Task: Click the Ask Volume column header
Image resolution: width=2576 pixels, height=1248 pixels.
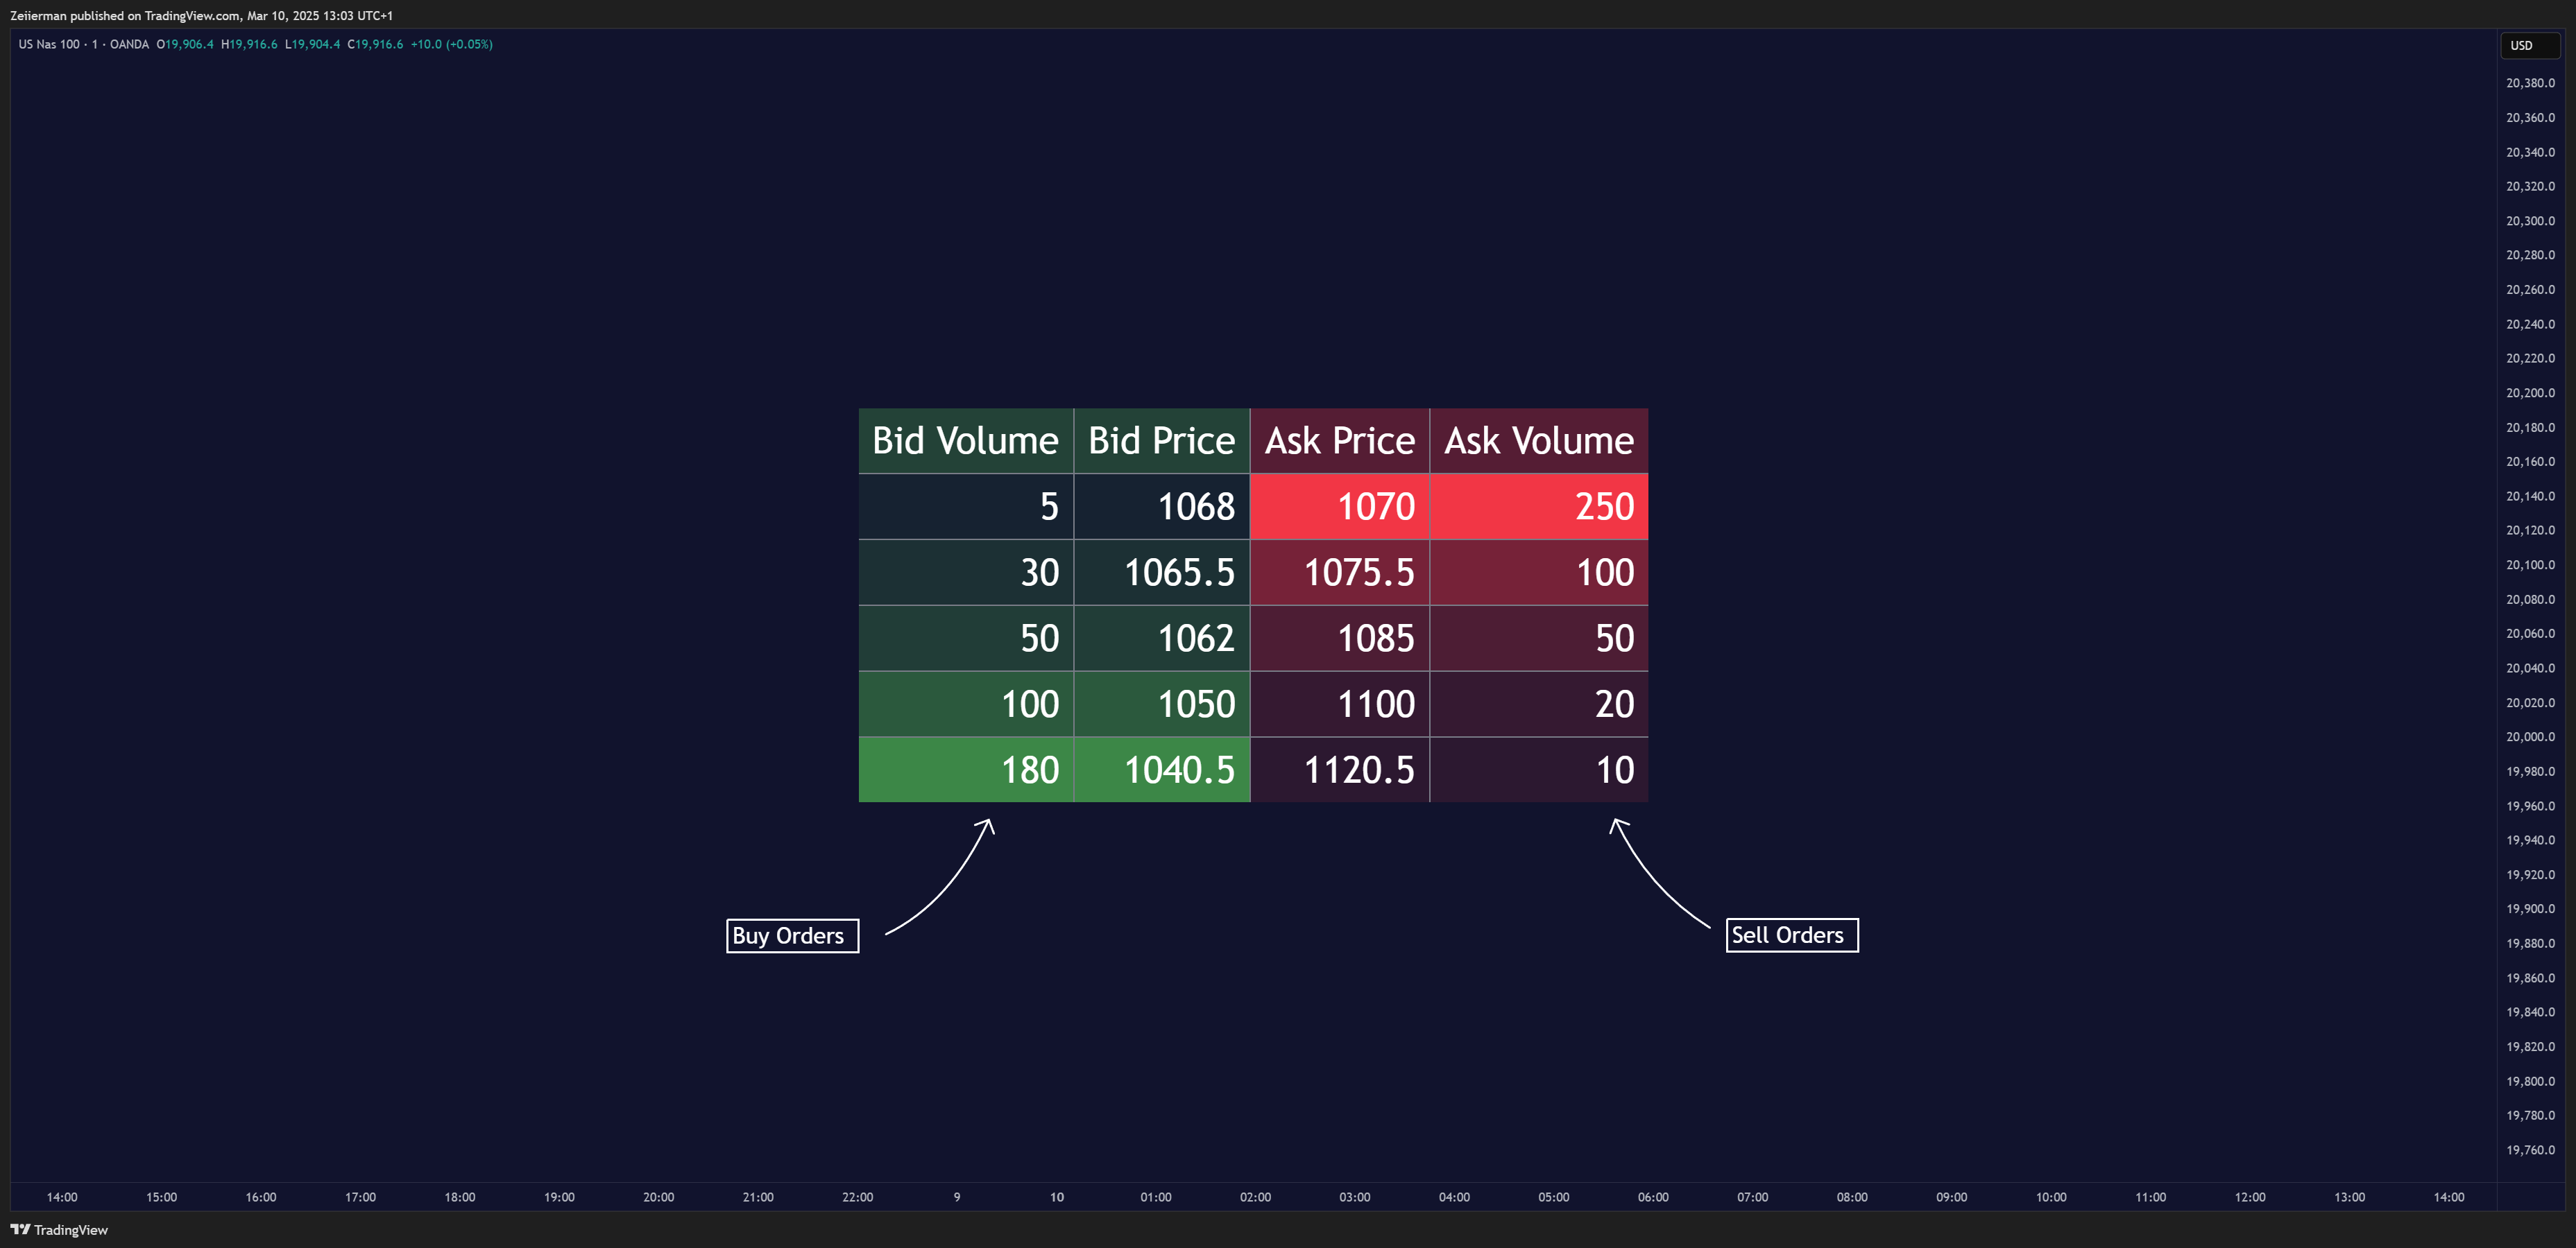Action: pos(1539,441)
